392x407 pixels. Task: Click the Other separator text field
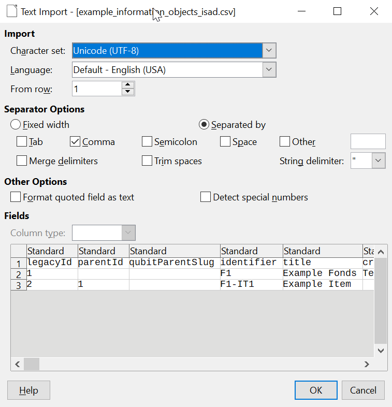pos(368,142)
